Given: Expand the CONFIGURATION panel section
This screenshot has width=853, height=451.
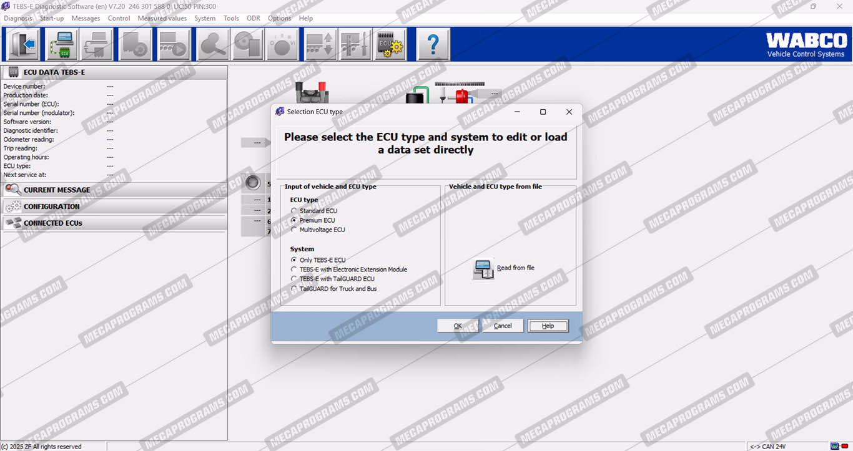Looking at the screenshot, I should pos(52,206).
